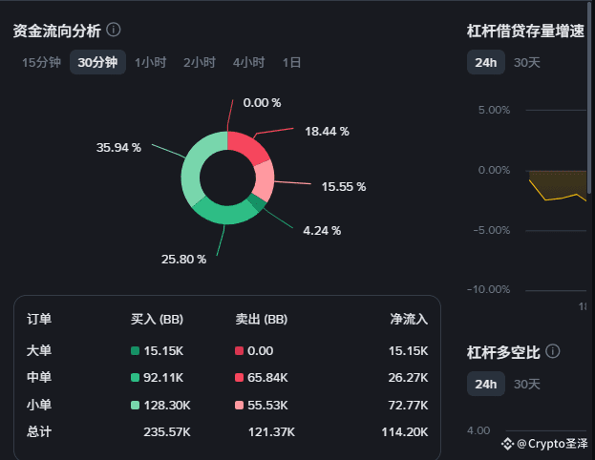Image resolution: width=595 pixels, height=460 pixels.
Task: Click the 18.44% red donut segment
Action: tap(245, 146)
